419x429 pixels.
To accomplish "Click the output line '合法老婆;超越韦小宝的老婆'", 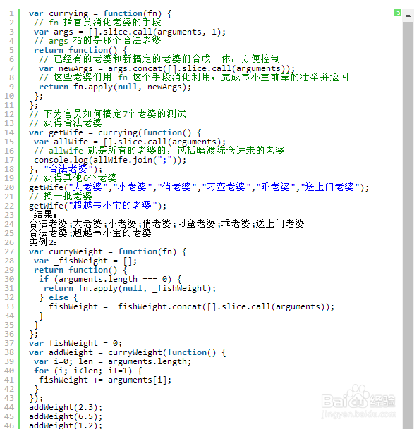I will 90,233.
